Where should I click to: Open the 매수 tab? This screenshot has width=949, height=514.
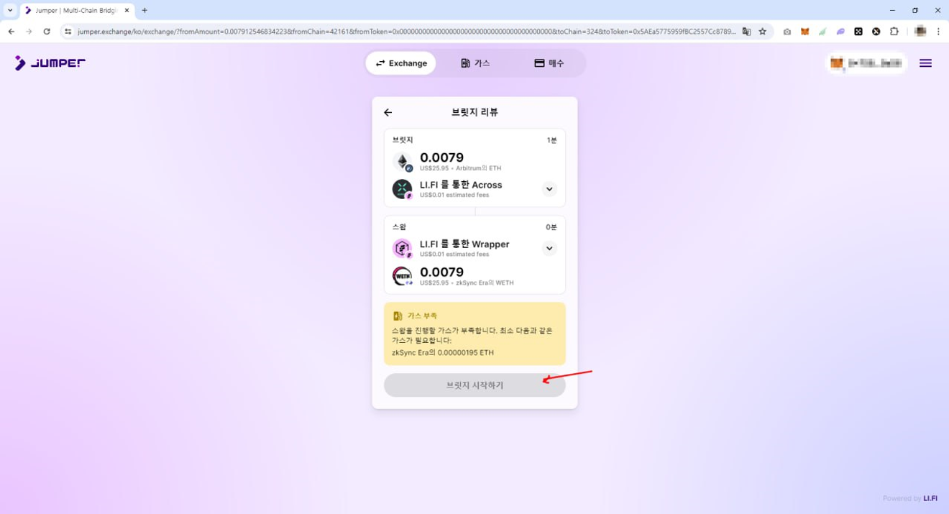(x=549, y=63)
